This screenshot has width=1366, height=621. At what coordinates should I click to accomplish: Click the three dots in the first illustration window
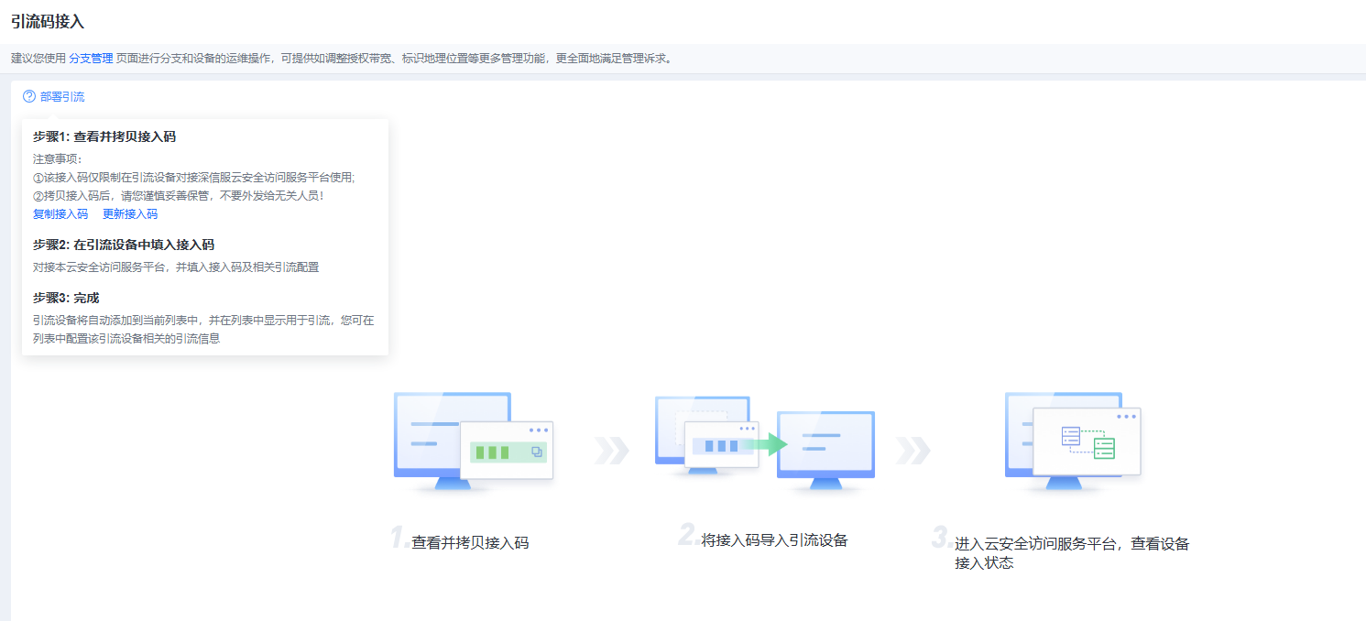point(538,430)
